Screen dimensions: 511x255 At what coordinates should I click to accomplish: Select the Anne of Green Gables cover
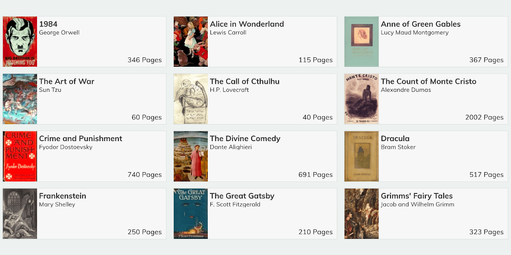(x=362, y=42)
